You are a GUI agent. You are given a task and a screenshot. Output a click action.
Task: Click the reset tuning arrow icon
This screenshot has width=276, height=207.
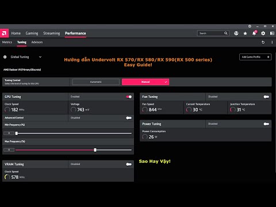263,42
